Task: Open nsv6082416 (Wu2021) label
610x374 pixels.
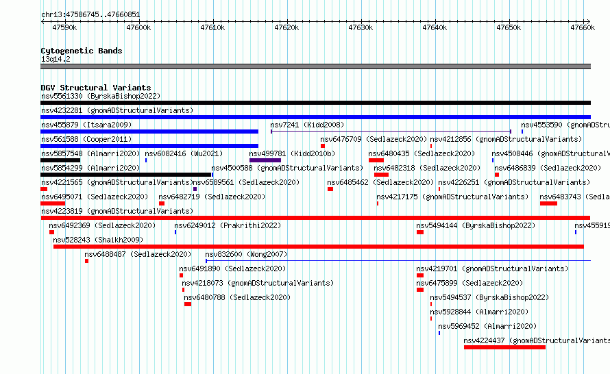Action: 184,153
